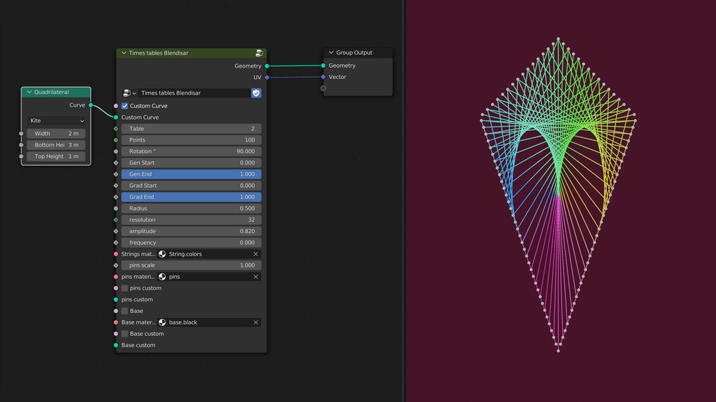The height and width of the screenshot is (402, 716).
Task: Click the Custom Curve boolean input socket
Action: tap(116, 106)
